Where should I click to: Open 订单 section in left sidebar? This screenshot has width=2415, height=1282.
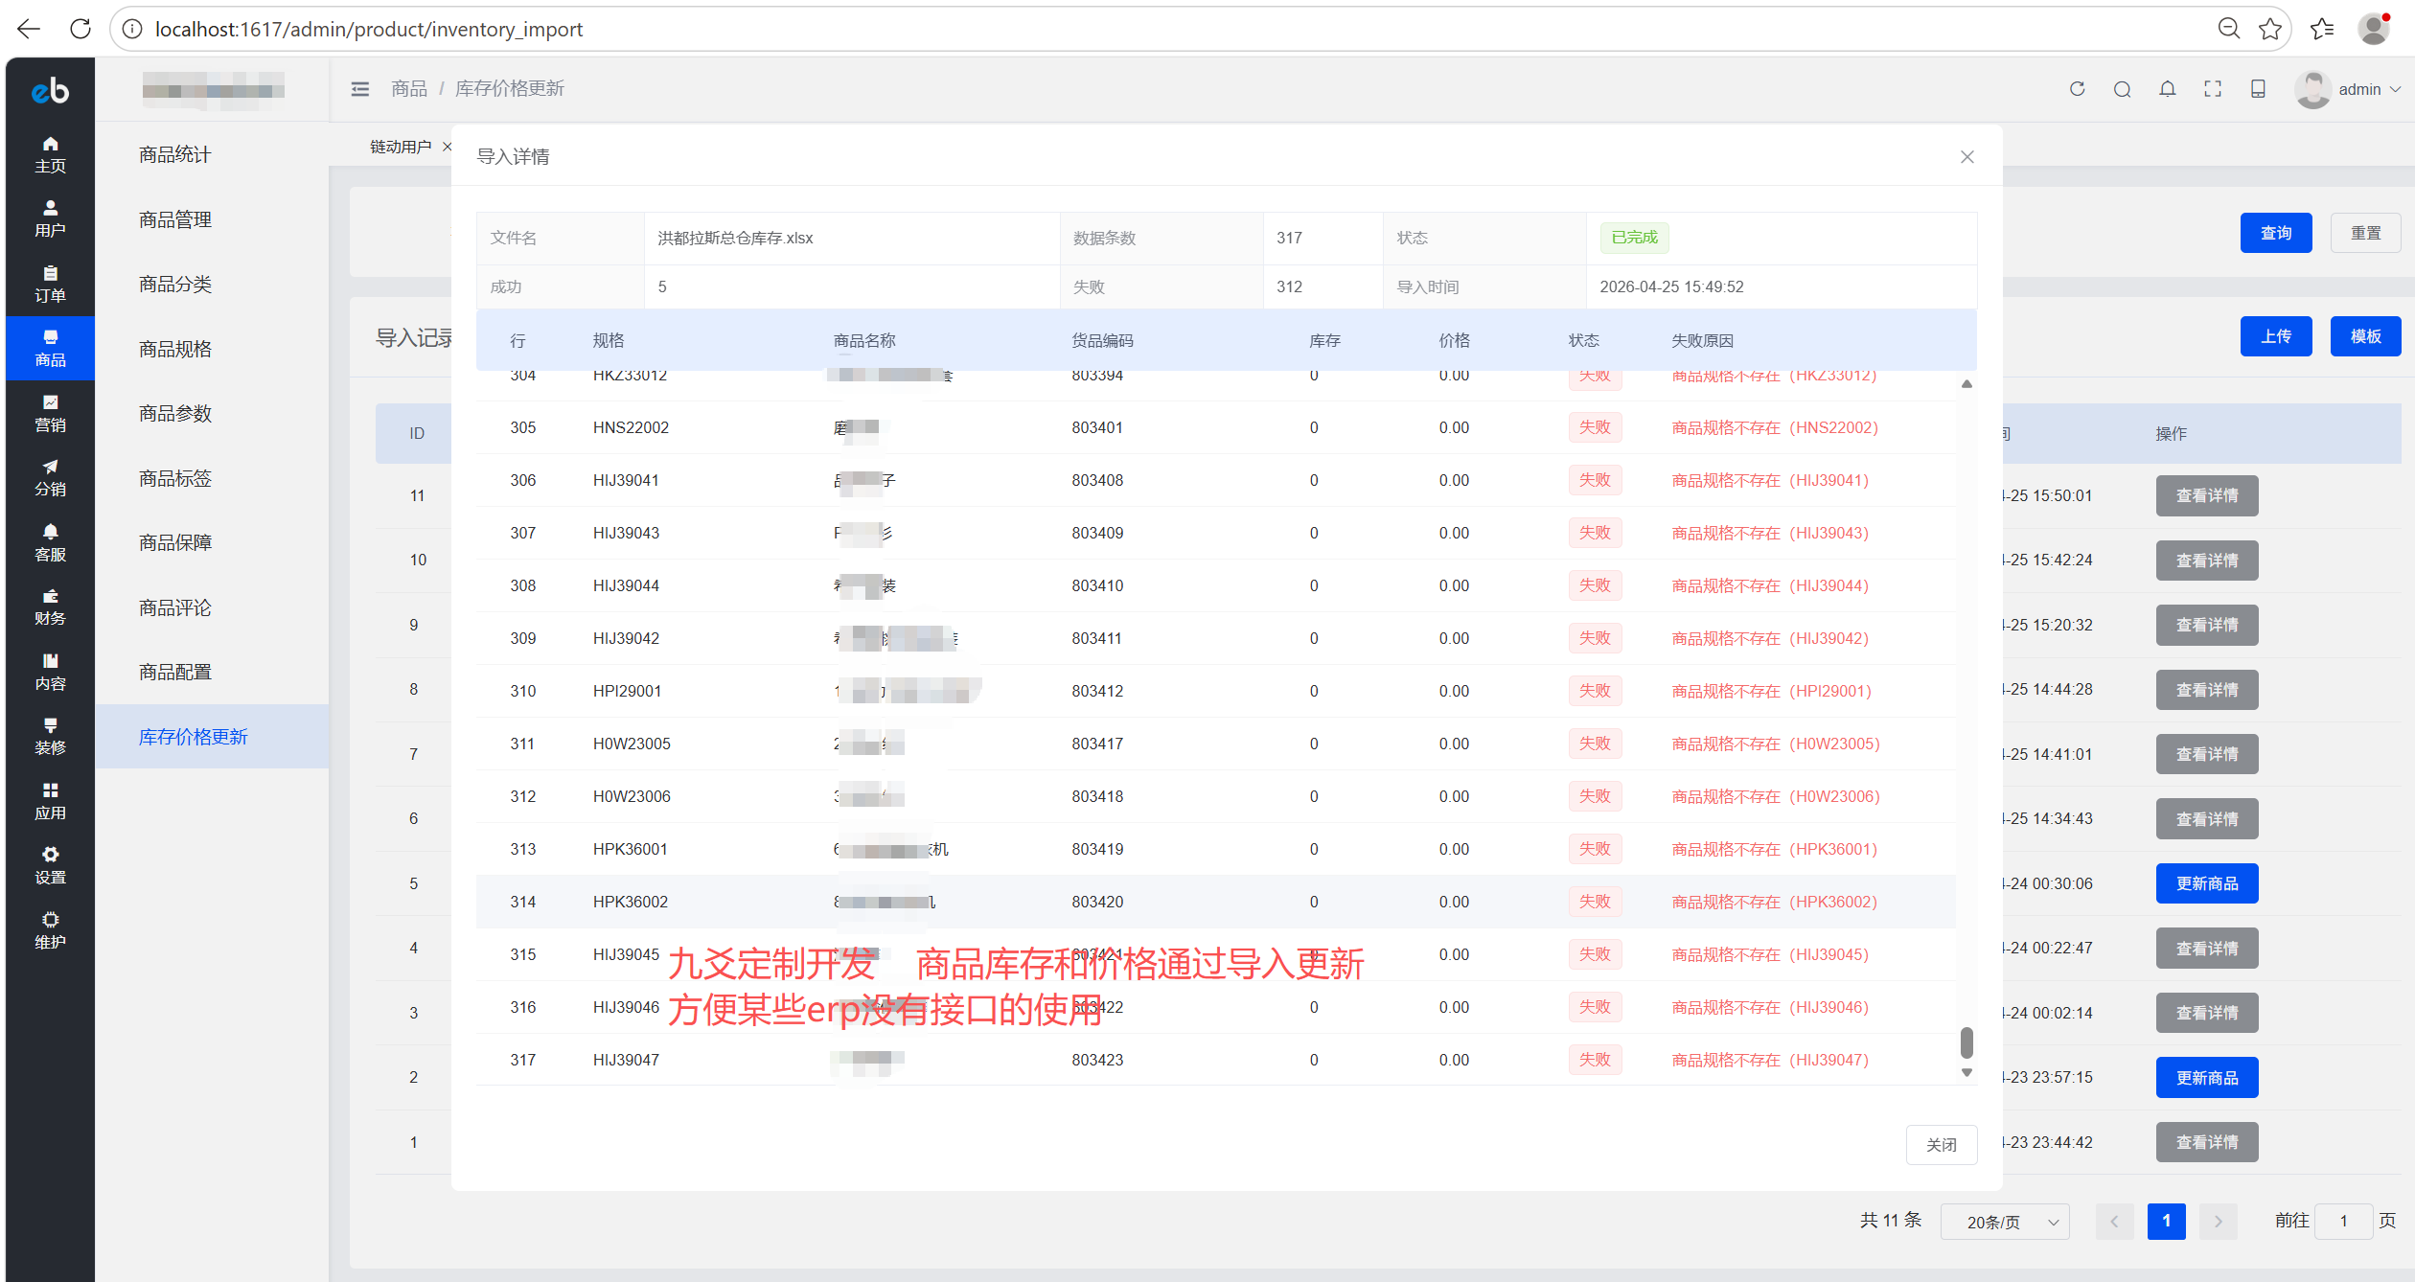tap(50, 284)
